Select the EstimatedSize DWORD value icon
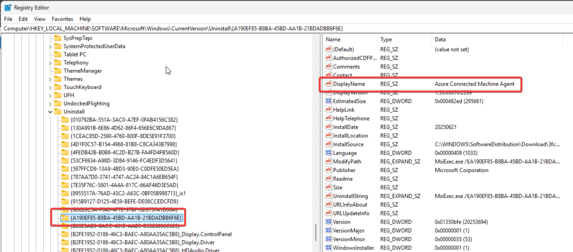 pyautogui.click(x=328, y=101)
